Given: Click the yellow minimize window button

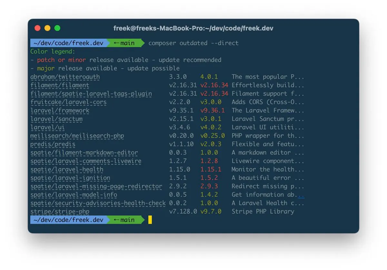Looking at the screenshot, I should tap(47, 28).
